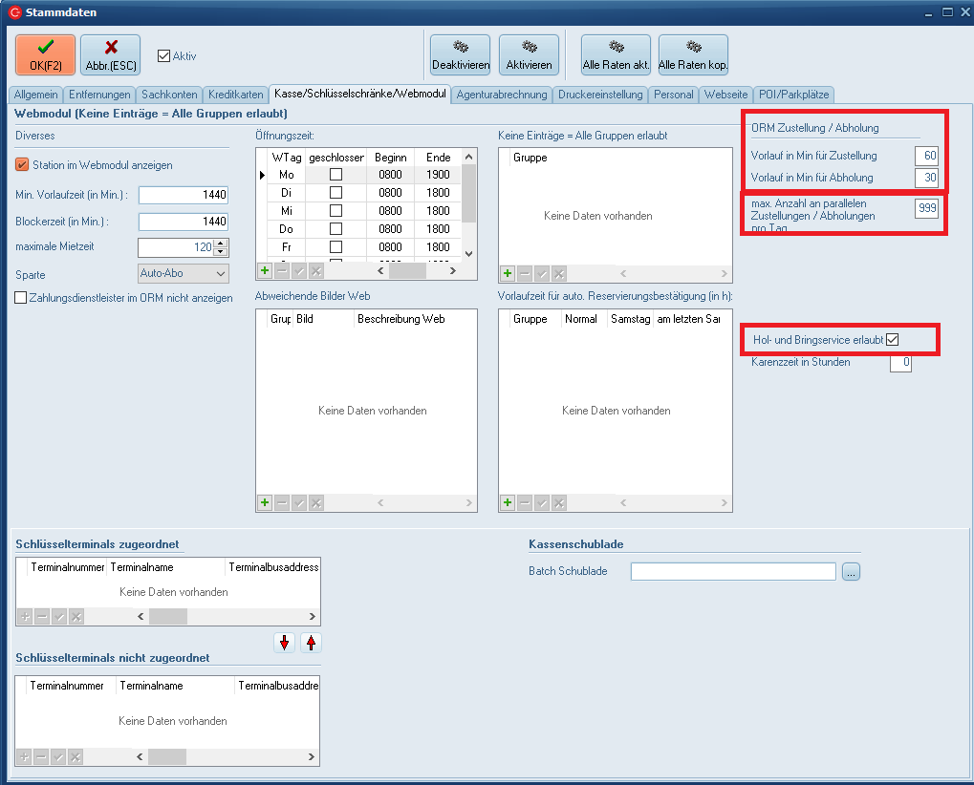Open the Druckereinstellung tab
Viewport: 974px width, 785px height.
[x=600, y=95]
